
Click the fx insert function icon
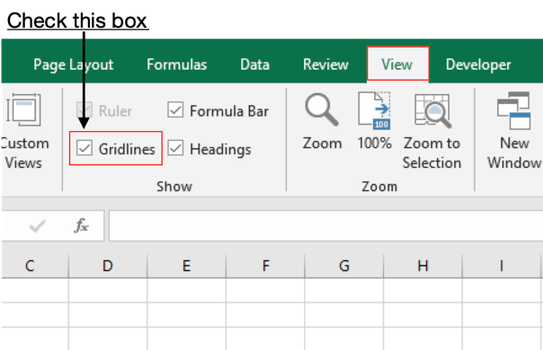tap(82, 225)
